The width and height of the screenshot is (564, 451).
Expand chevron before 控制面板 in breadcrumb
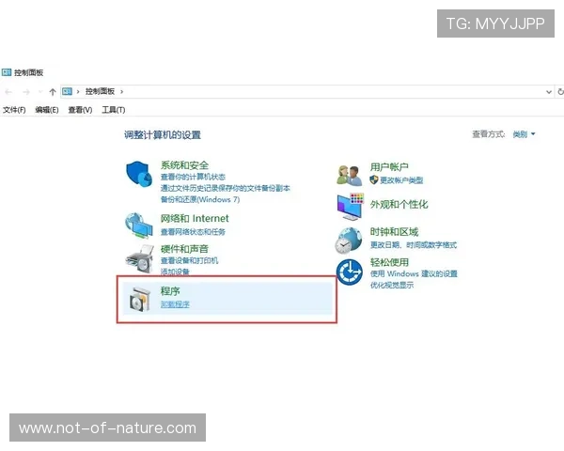pos(78,92)
